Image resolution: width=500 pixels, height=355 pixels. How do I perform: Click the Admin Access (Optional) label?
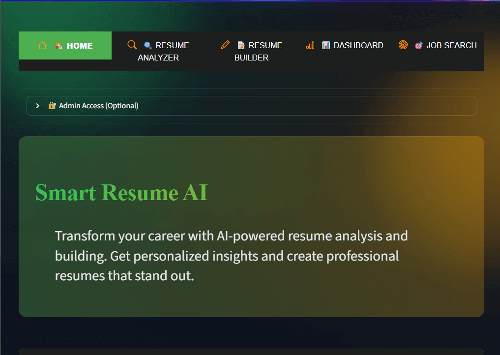pos(98,106)
